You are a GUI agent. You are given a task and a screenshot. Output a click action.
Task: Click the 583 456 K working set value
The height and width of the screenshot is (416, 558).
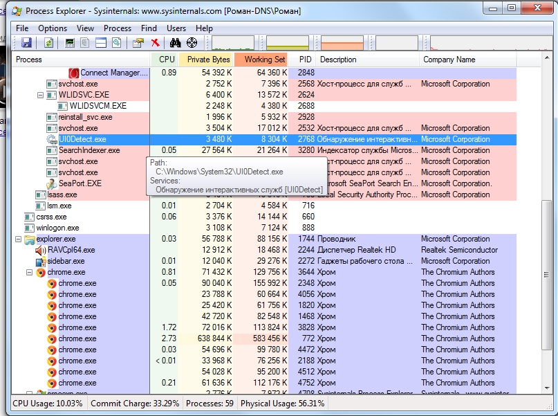(270, 338)
